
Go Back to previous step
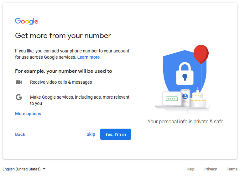coord(20,134)
